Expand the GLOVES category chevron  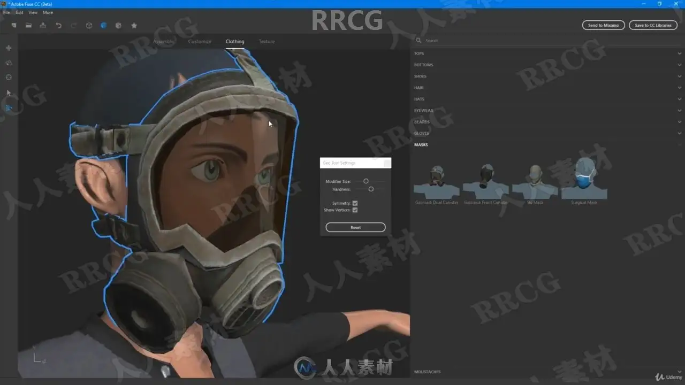click(x=680, y=133)
